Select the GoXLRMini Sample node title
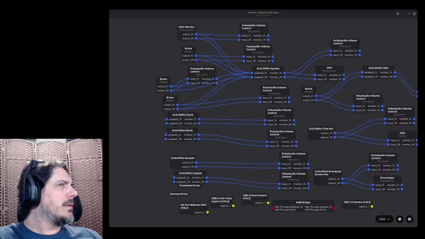 [x=190, y=173]
